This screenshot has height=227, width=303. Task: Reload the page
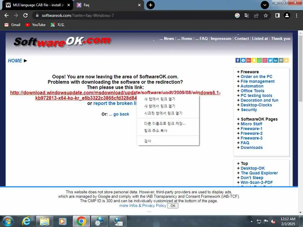pyautogui.click(x=25, y=15)
